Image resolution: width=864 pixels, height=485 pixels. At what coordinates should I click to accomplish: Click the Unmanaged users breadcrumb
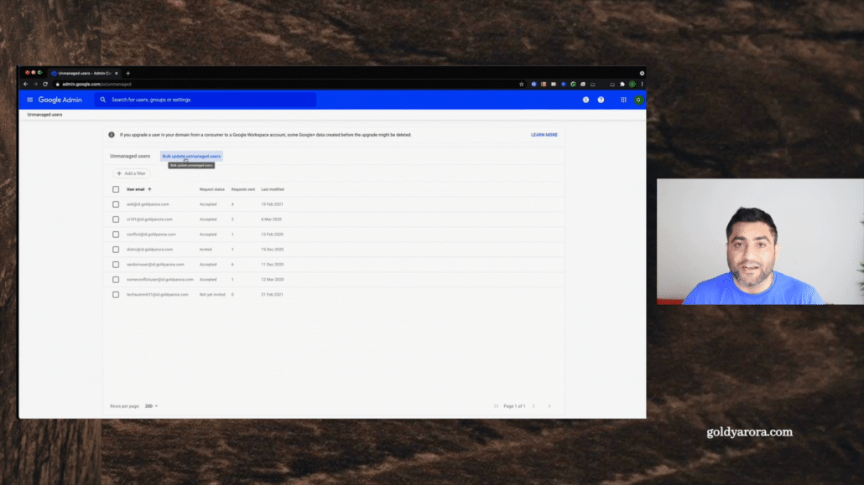tap(44, 115)
